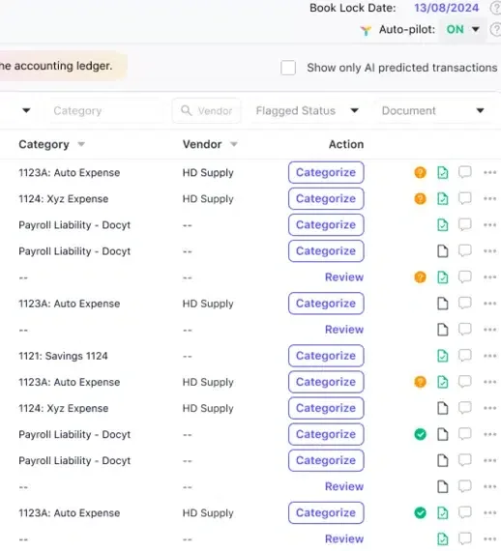Focus the Category filter input field
501x551 pixels.
pyautogui.click(x=107, y=111)
